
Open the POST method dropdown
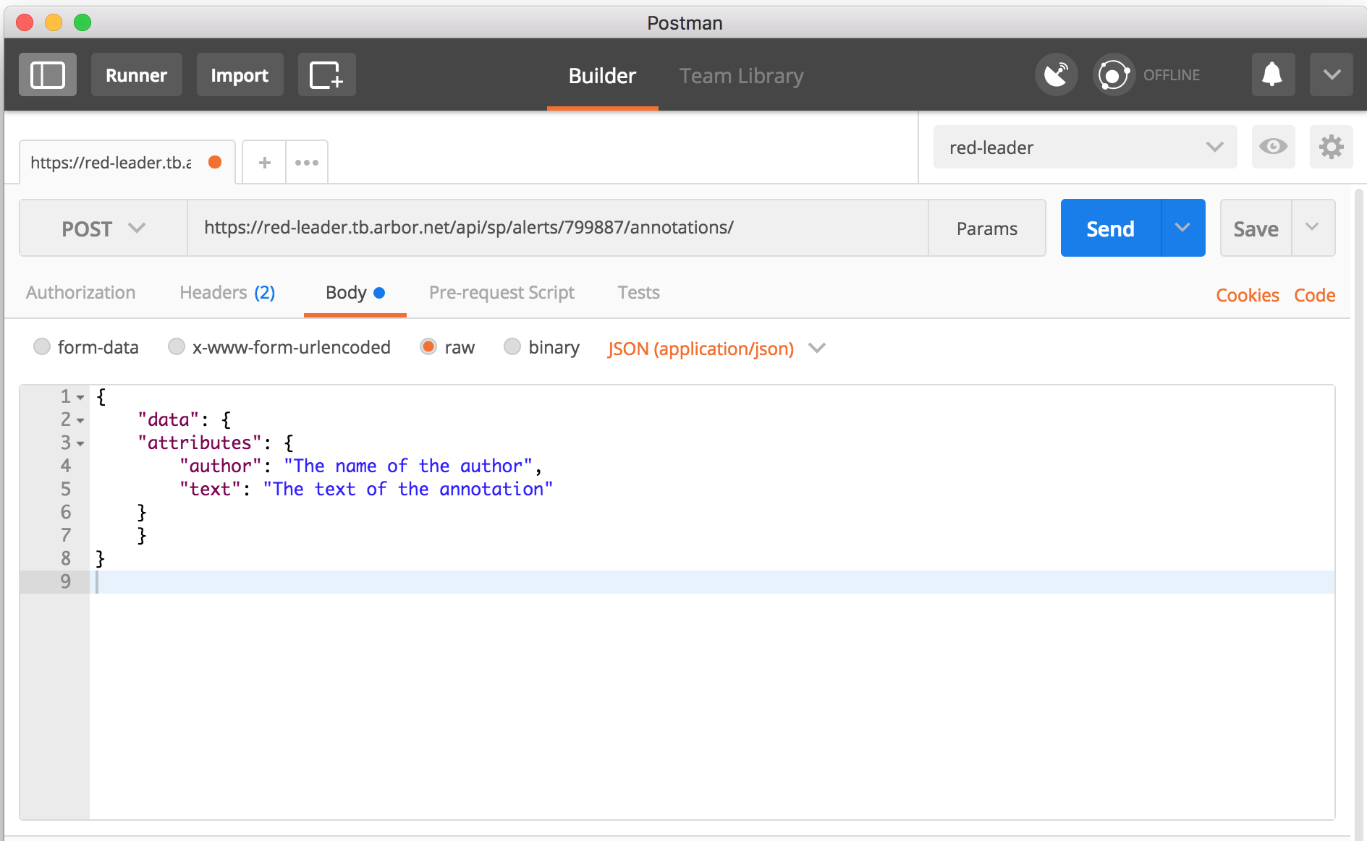click(103, 229)
